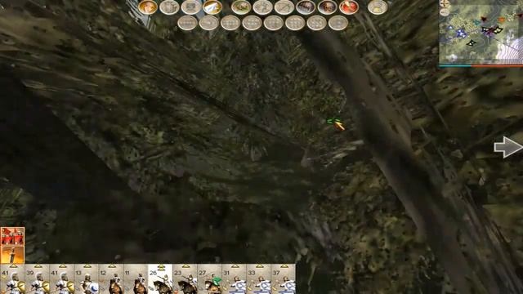Select the seventh group formation button in second row
The image size is (523, 294).
point(316,23)
